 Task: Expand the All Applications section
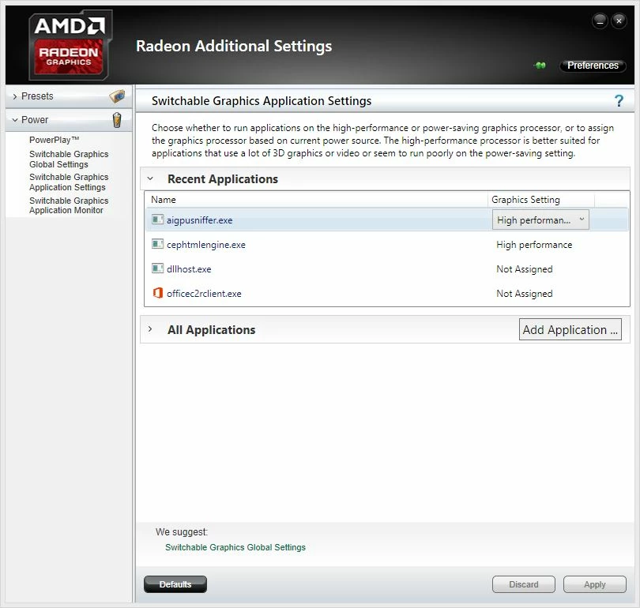click(x=150, y=329)
